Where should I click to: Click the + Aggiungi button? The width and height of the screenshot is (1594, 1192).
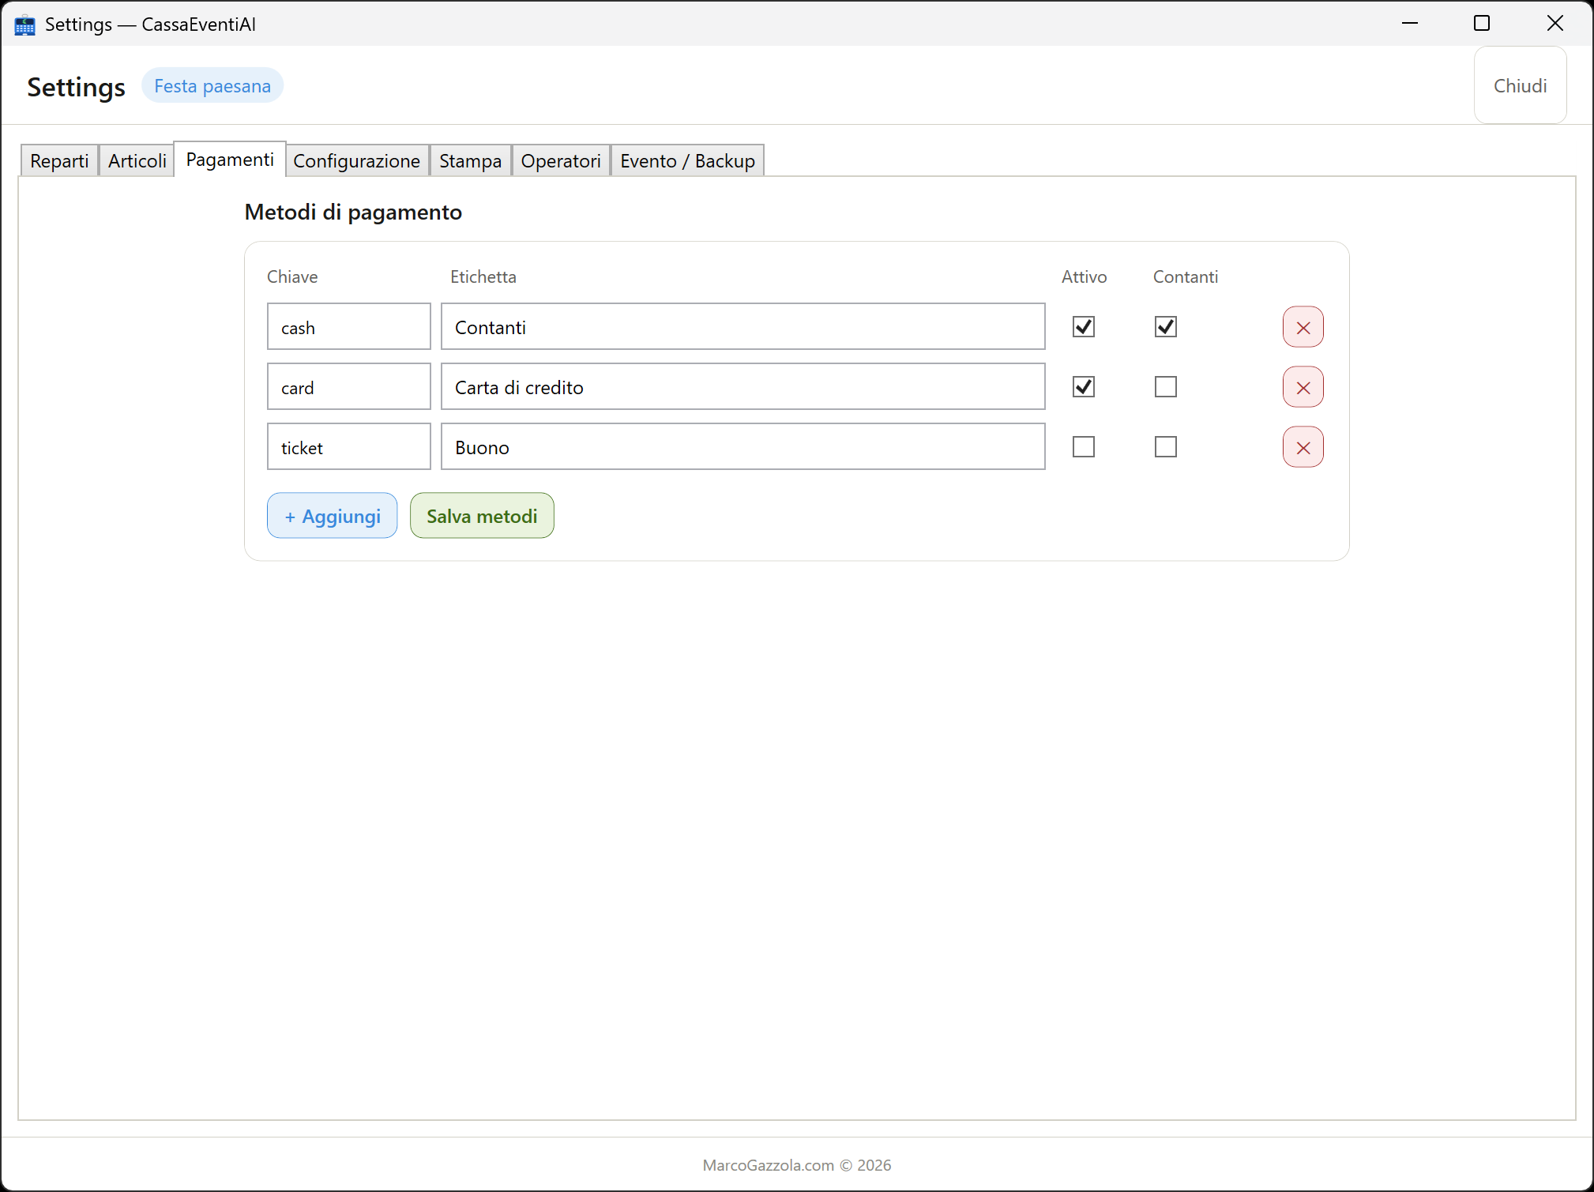333,516
